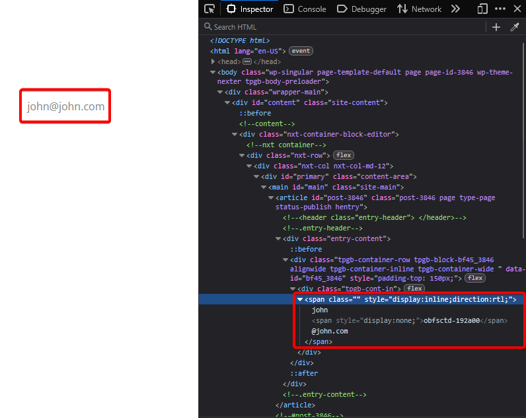The width and height of the screenshot is (526, 418).
Task: Pick a color with eyedropper
Action: pos(515,26)
